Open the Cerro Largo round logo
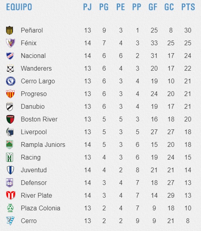Image resolution: width=201 pixels, height=231 pixels. pos(11,81)
